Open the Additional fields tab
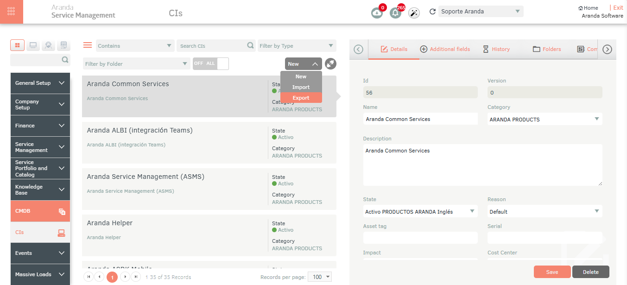 pos(445,49)
